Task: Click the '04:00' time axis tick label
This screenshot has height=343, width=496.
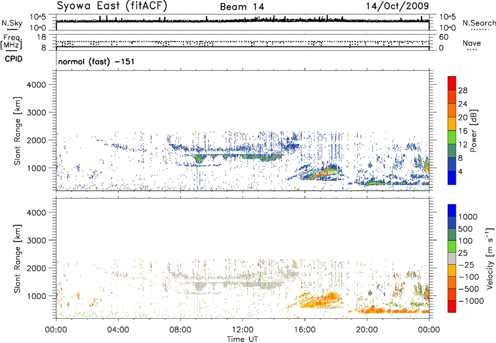Action: pos(118,330)
